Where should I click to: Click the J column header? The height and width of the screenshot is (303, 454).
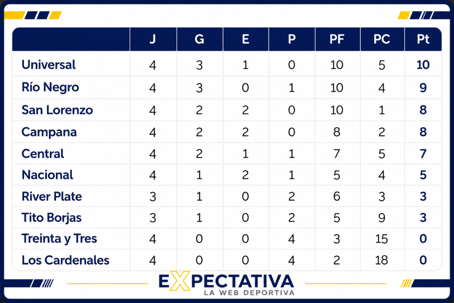(153, 39)
